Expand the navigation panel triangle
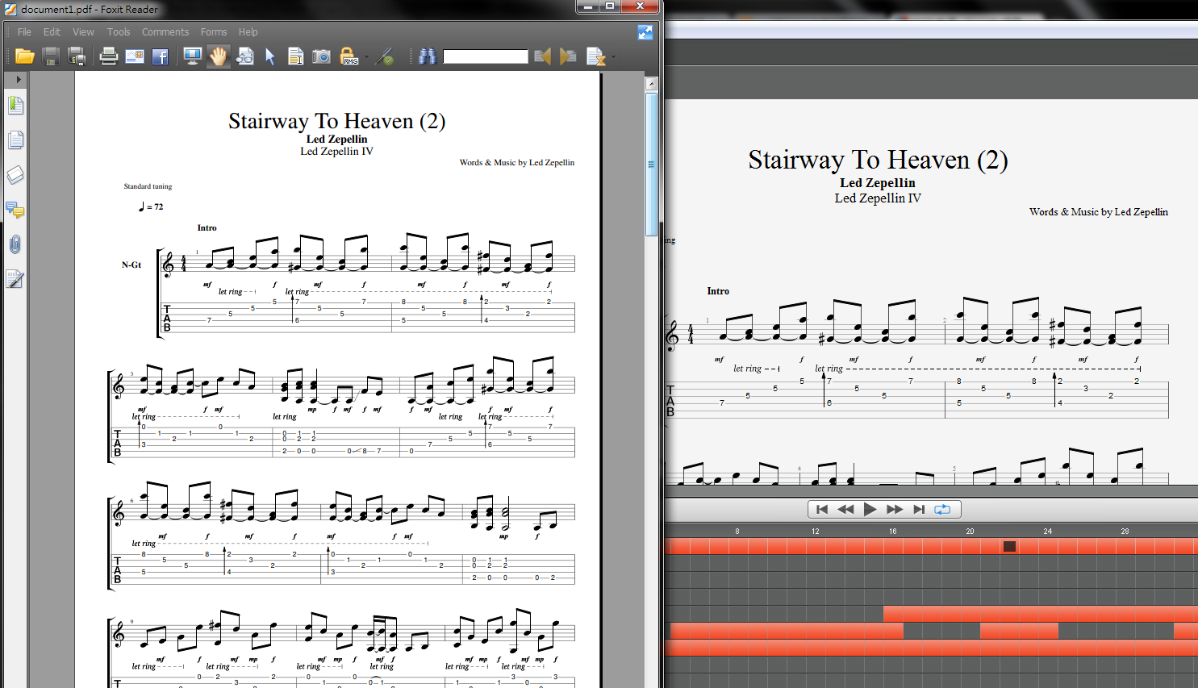Viewport: 1198px width, 688px height. click(19, 79)
